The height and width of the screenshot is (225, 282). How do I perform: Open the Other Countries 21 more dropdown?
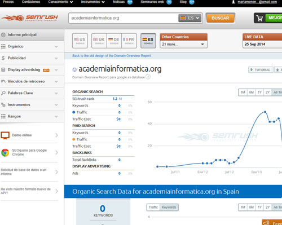coord(183,45)
